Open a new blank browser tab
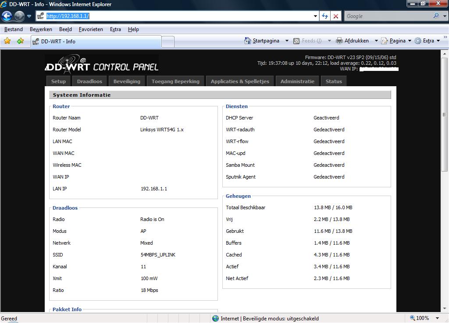Image resolution: width=449 pixels, height=323 pixels. click(x=168, y=42)
